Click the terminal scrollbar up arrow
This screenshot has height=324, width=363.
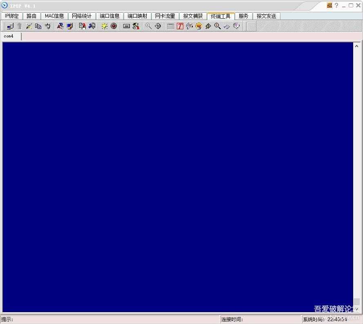pyautogui.click(x=356, y=45)
